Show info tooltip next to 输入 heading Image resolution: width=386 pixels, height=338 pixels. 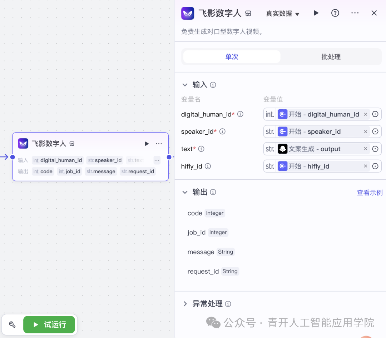pyautogui.click(x=213, y=85)
